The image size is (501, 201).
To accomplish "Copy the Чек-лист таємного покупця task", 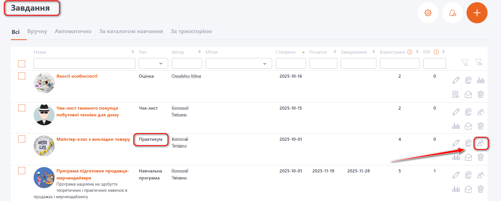I will point(468,112).
